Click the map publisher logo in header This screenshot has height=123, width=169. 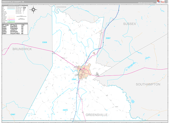(x=162, y=2)
